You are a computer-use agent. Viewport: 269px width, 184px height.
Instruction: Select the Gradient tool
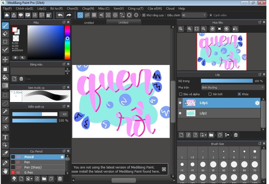click(x=5, y=85)
